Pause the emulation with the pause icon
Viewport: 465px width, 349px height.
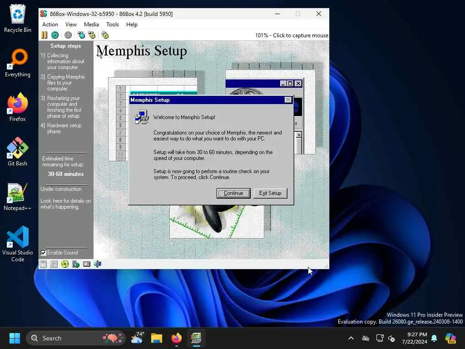click(x=45, y=35)
